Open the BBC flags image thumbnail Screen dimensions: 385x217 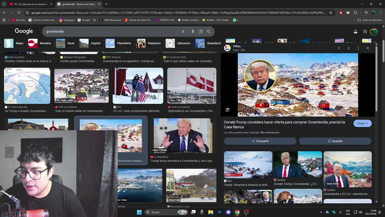click(x=138, y=86)
